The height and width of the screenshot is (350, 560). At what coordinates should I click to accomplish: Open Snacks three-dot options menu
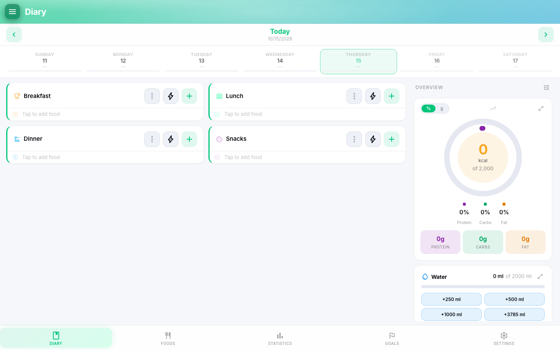(354, 139)
